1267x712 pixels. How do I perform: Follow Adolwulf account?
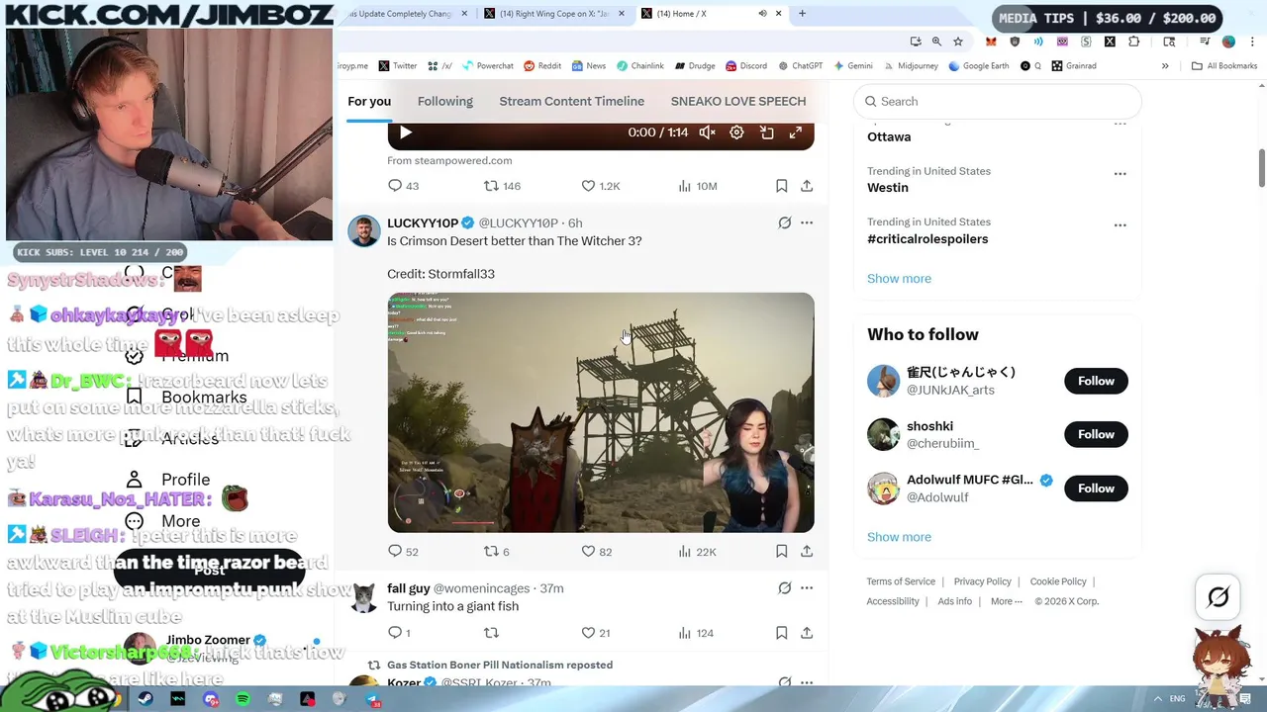(1096, 489)
